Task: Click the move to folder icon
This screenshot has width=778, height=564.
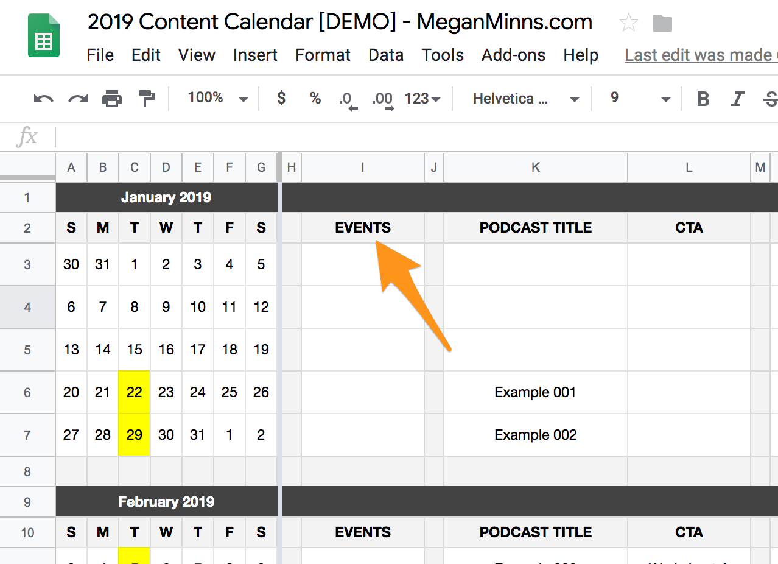Action: (x=662, y=24)
